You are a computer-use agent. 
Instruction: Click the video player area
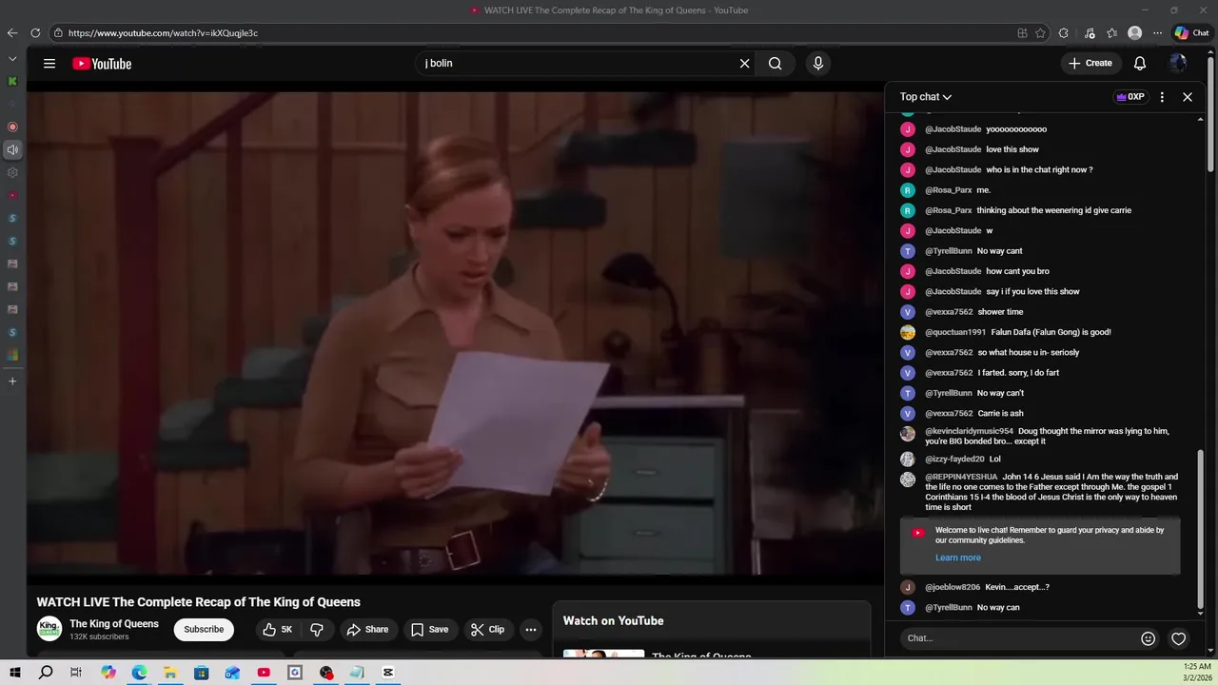[x=455, y=333]
